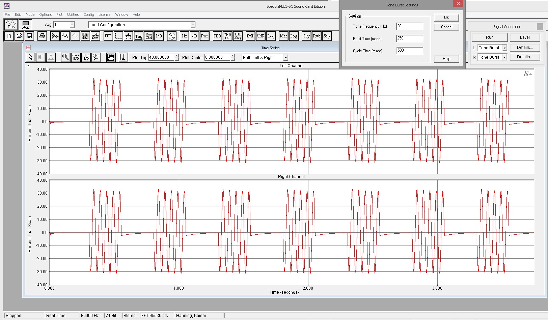Open the Avg count dropdown

tap(72, 25)
